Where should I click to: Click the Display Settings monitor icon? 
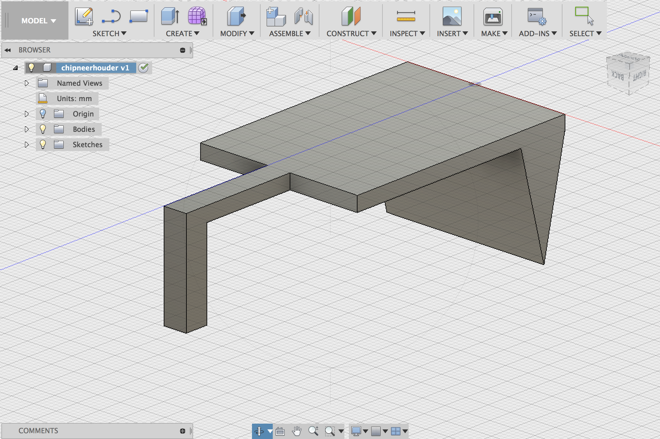[356, 431]
